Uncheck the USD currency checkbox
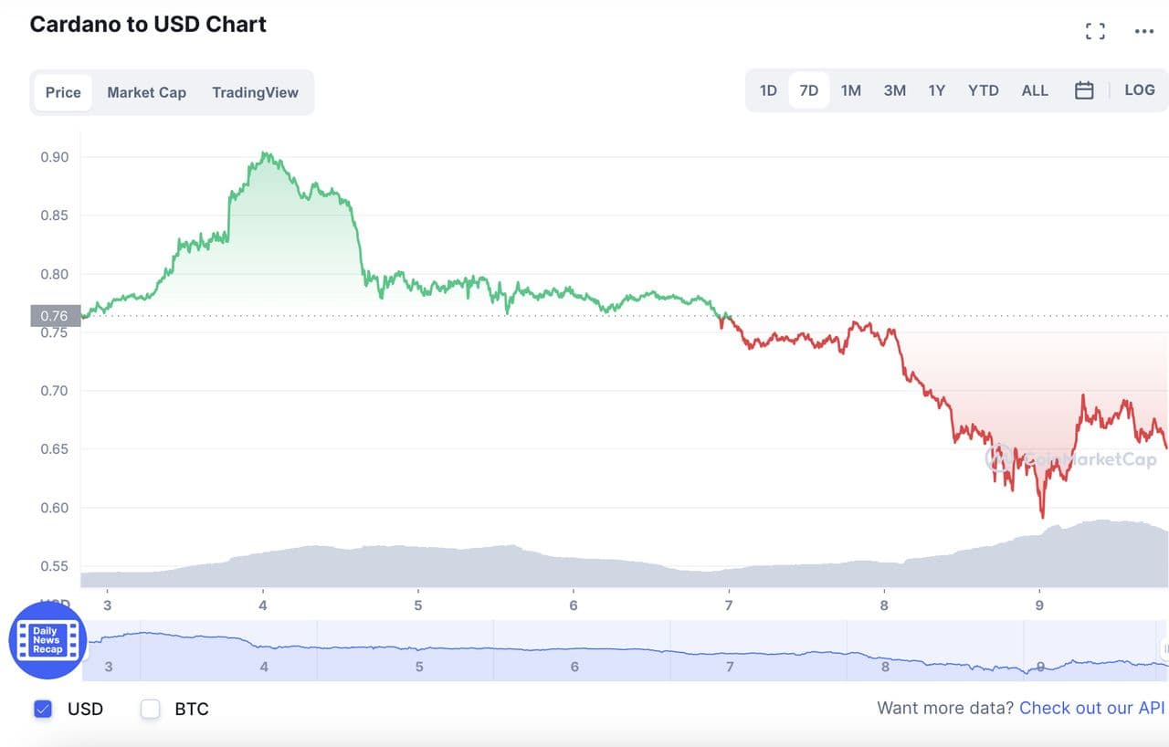This screenshot has height=747, width=1169. (43, 709)
